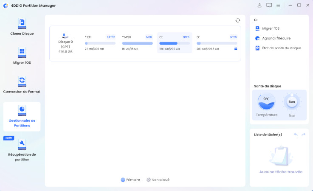Choose Agrandir/Réduire option
Image resolution: width=313 pixels, height=191 pixels.
tap(275, 38)
